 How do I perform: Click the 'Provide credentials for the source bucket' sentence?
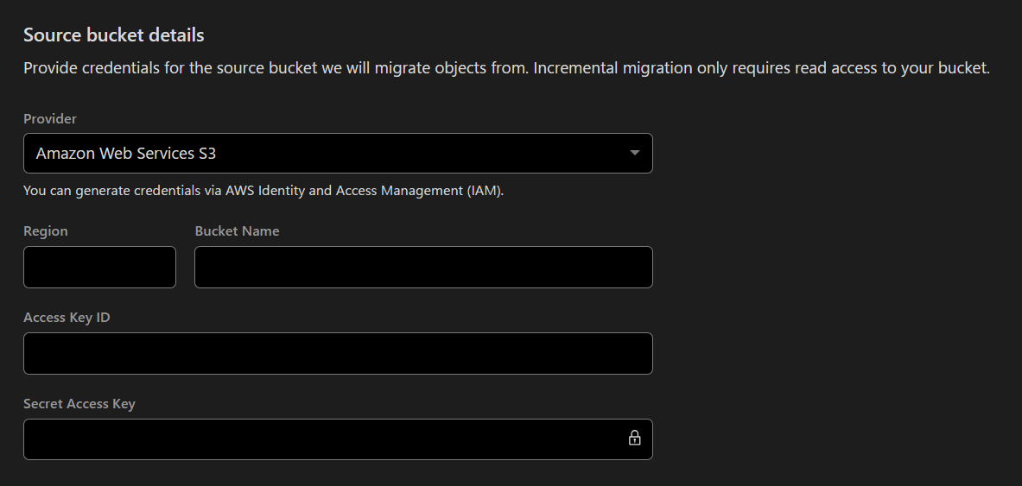click(x=173, y=68)
